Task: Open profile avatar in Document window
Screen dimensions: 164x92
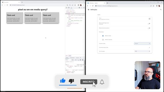Action: pyautogui.click(x=81, y=5)
